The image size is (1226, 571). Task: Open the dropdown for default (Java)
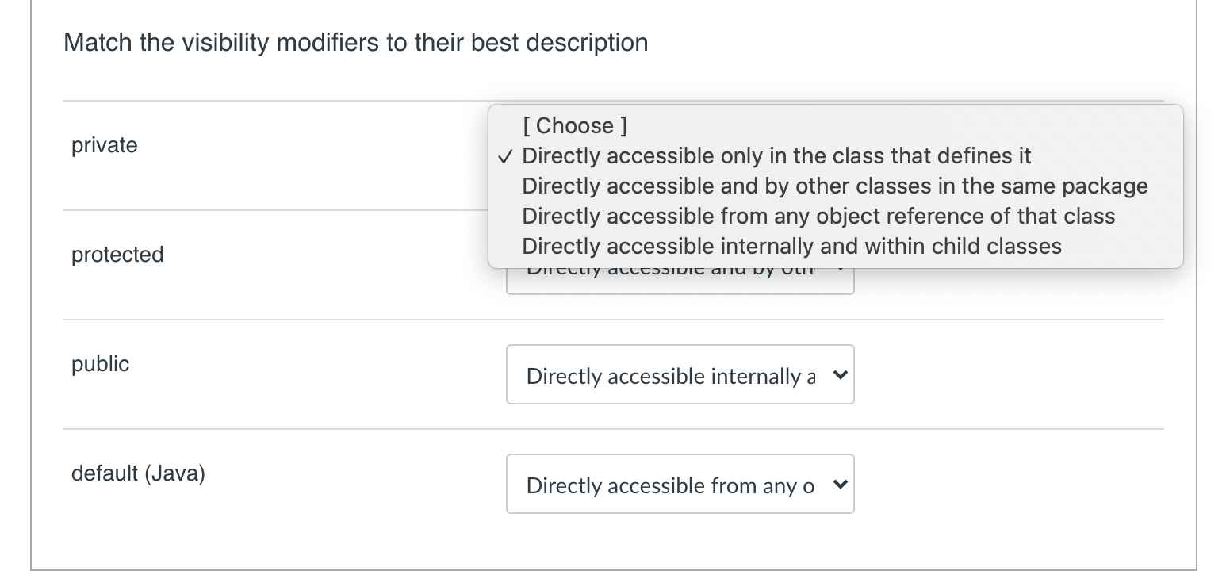pos(680,483)
